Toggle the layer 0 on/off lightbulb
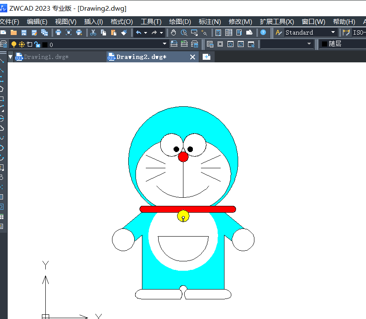 click(x=14, y=44)
